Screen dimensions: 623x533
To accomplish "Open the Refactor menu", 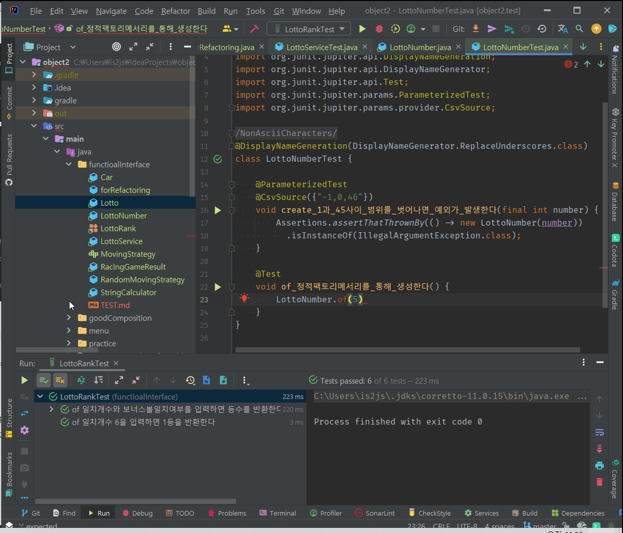I will point(175,11).
